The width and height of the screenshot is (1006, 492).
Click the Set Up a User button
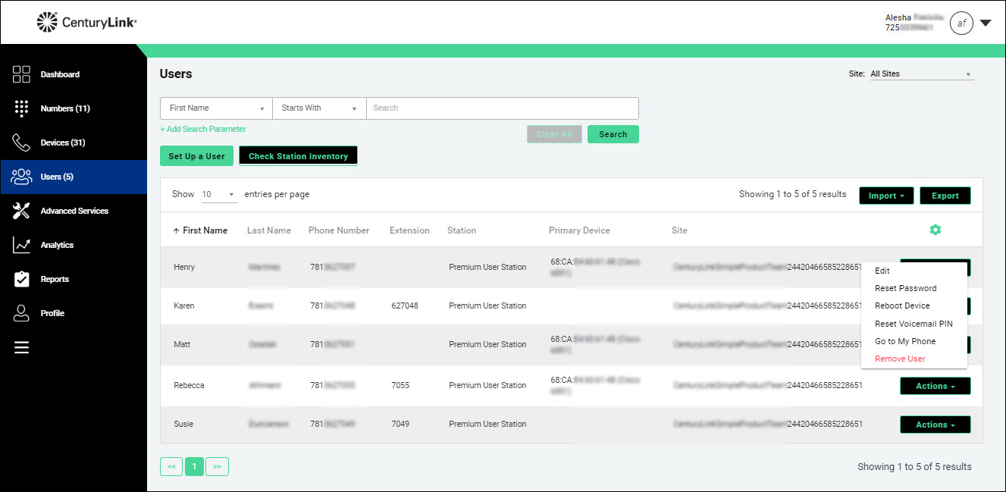point(196,156)
